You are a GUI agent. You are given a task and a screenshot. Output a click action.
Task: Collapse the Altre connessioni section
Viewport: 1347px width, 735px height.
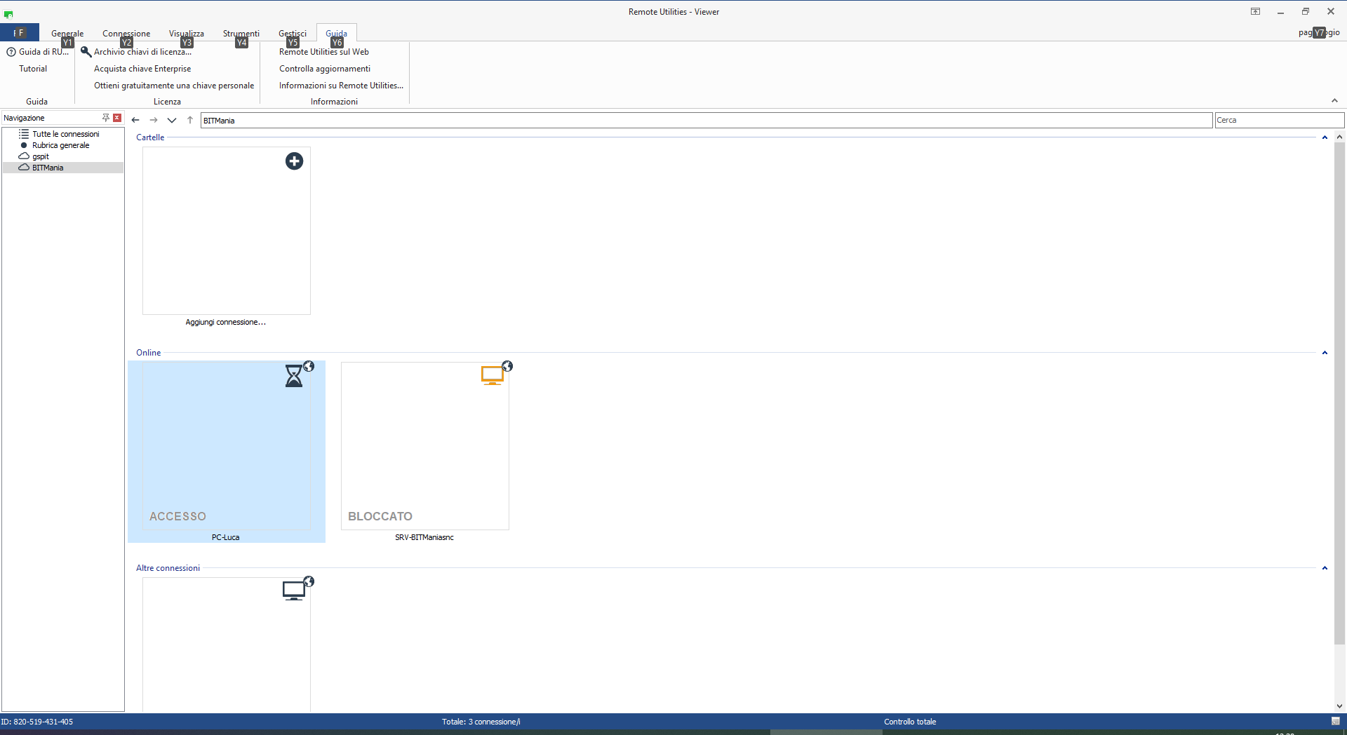coord(1325,568)
